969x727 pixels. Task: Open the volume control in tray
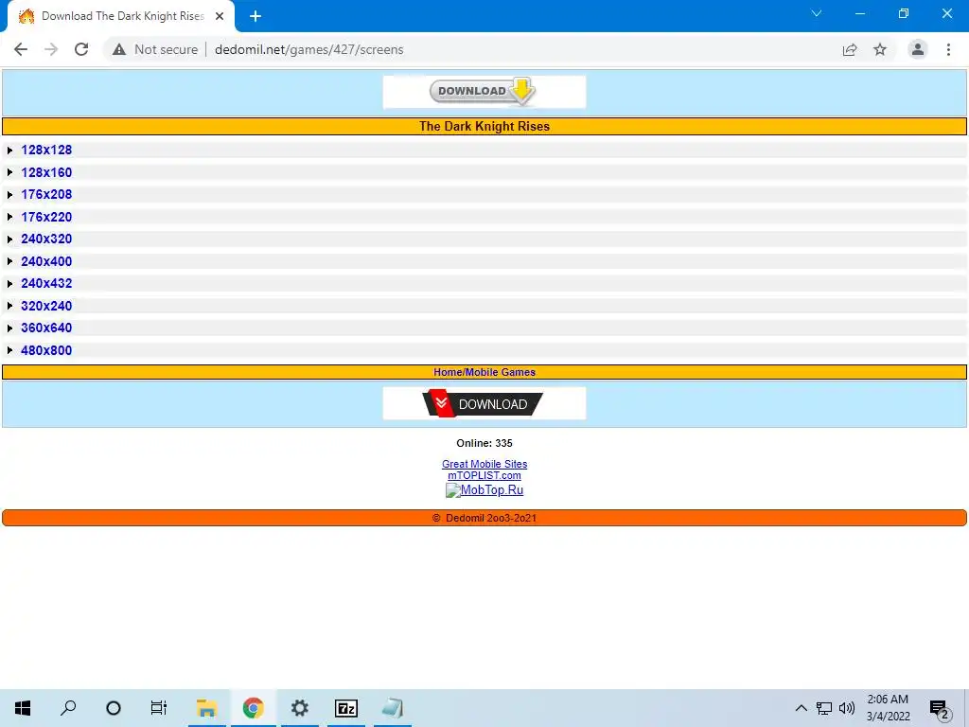click(847, 708)
